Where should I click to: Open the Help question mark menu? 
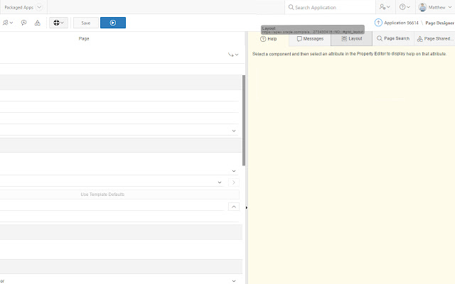405,7
